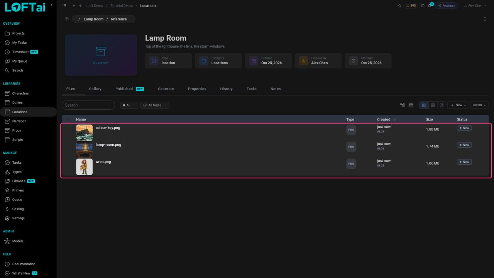Open the colour-key.png thumbnail
Image resolution: width=494 pixels, height=278 pixels.
pos(84,132)
